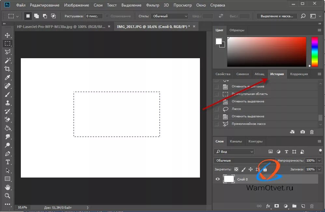Filter layers by pixel layers icon
The height and width of the screenshot is (212, 325).
coord(271,152)
